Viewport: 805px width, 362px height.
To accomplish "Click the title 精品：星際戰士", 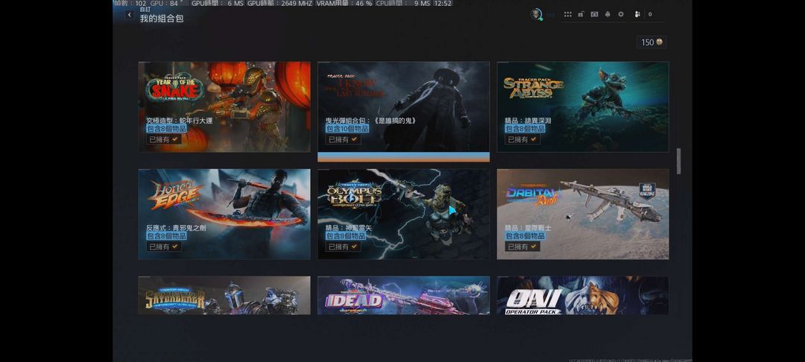I will coord(528,228).
